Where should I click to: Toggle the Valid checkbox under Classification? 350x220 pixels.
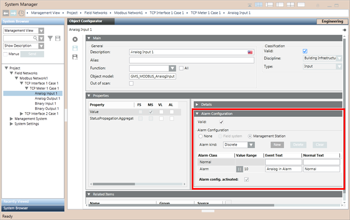click(305, 50)
